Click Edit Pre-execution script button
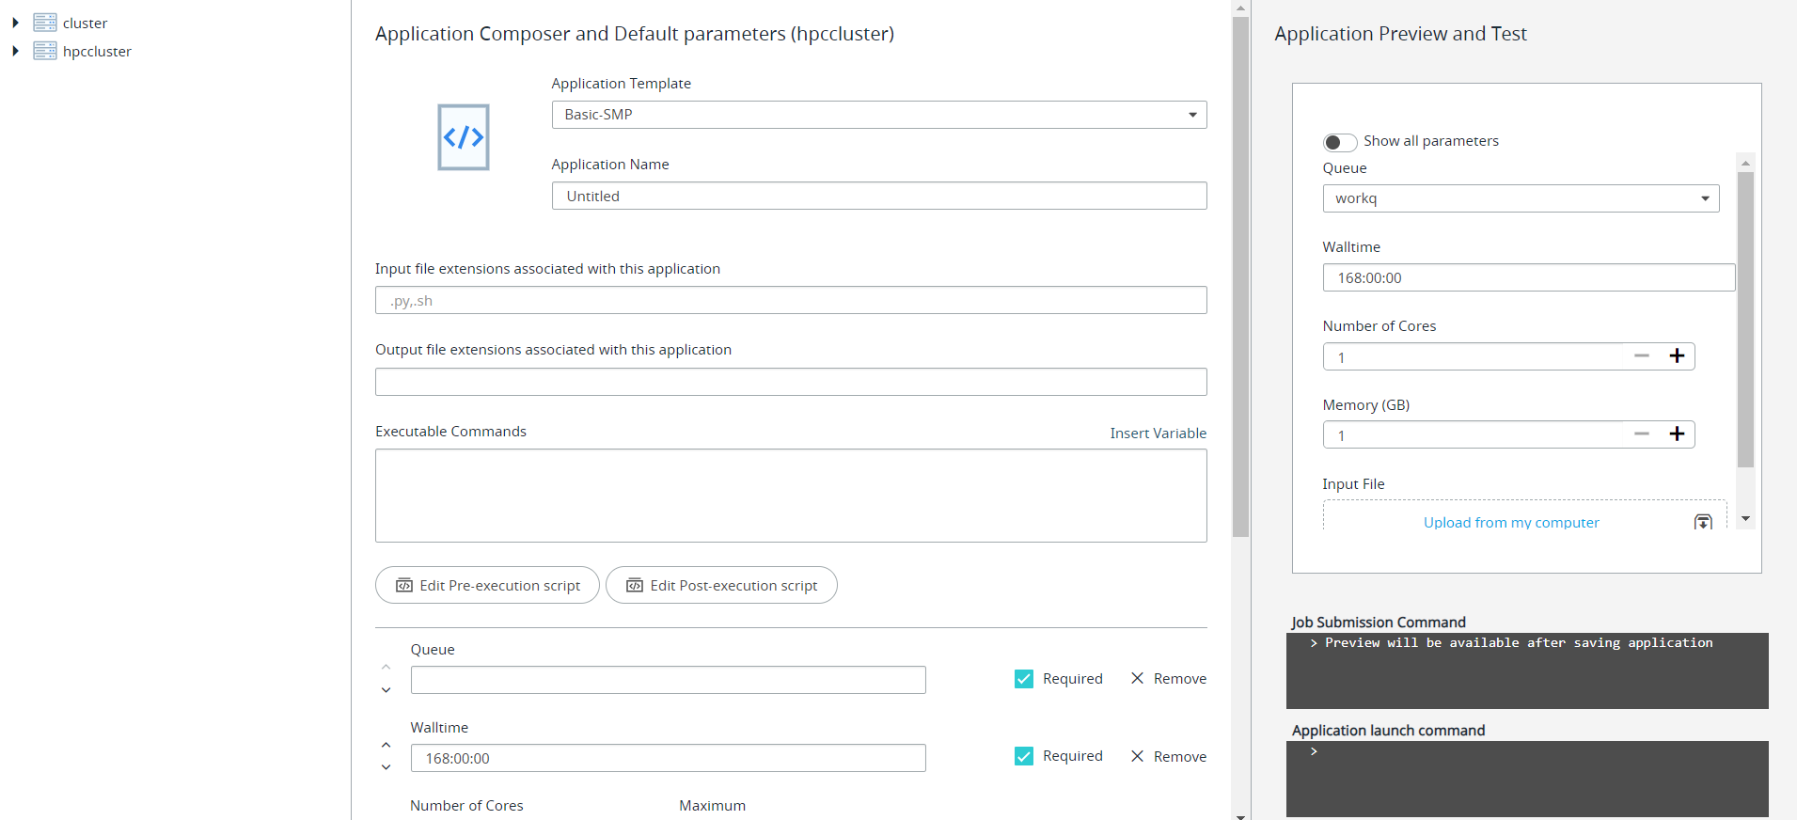 pyautogui.click(x=487, y=585)
